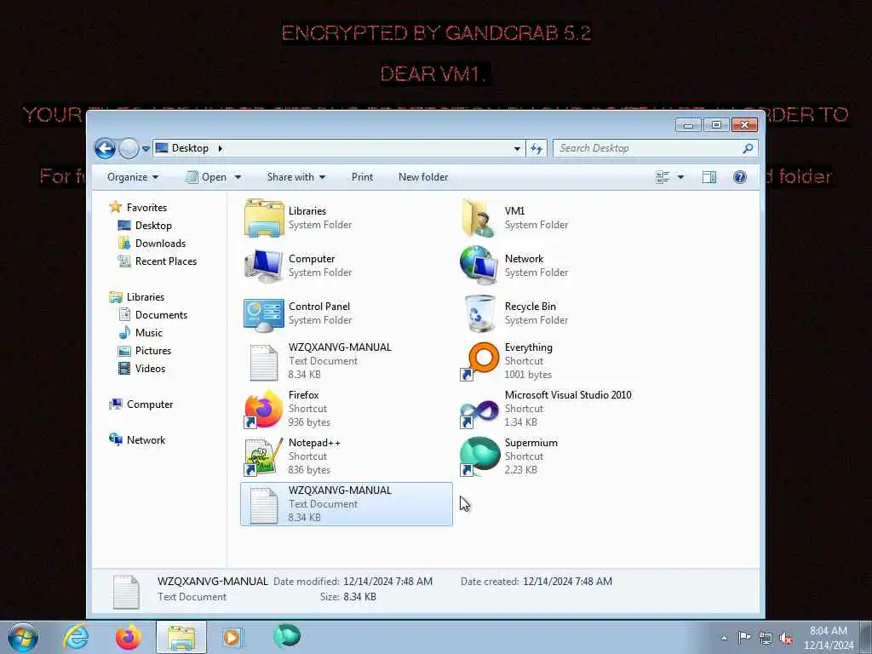Refresh the Desktop folder view

536,148
